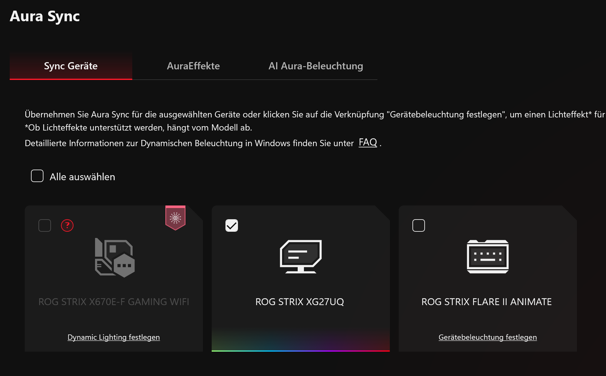Open the FAQ link
606x376 pixels.
[x=368, y=142]
